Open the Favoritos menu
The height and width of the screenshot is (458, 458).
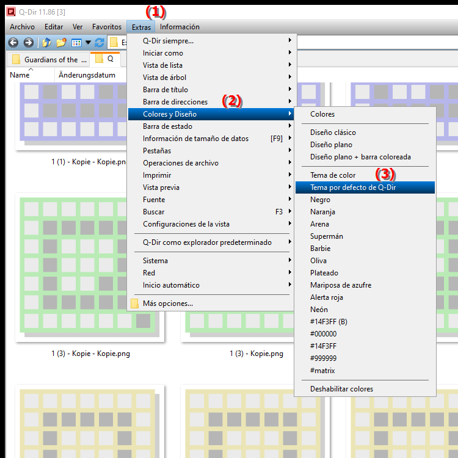coord(107,27)
